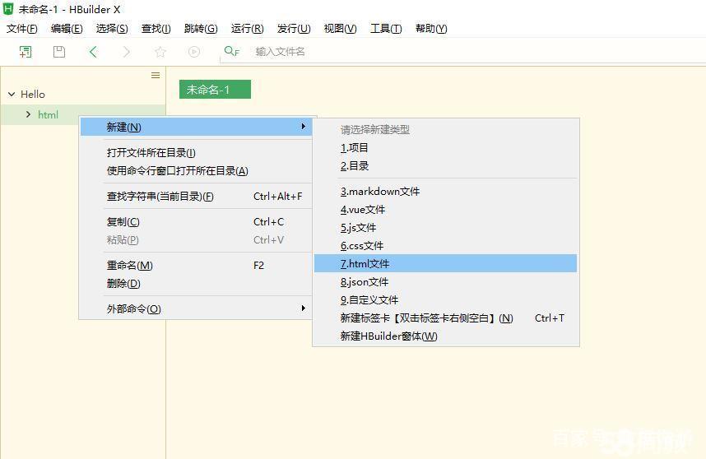The height and width of the screenshot is (459, 706).
Task: Switch to the 未命名-1 tab
Action: pos(215,89)
